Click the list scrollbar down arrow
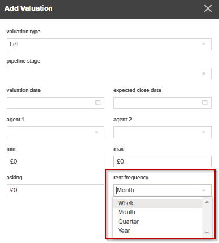Viewport: 219px width, 243px height. coord(207,233)
